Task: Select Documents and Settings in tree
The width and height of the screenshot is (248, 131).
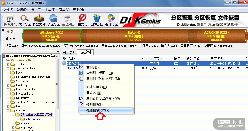Action: 33,77
